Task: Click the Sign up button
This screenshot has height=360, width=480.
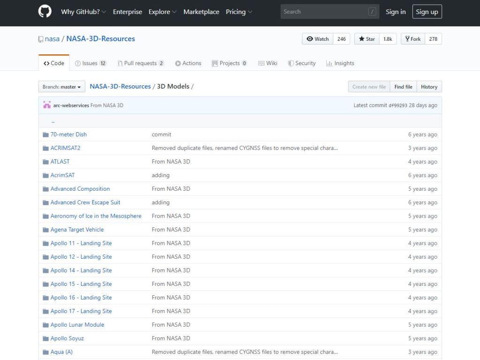Action: tap(427, 12)
